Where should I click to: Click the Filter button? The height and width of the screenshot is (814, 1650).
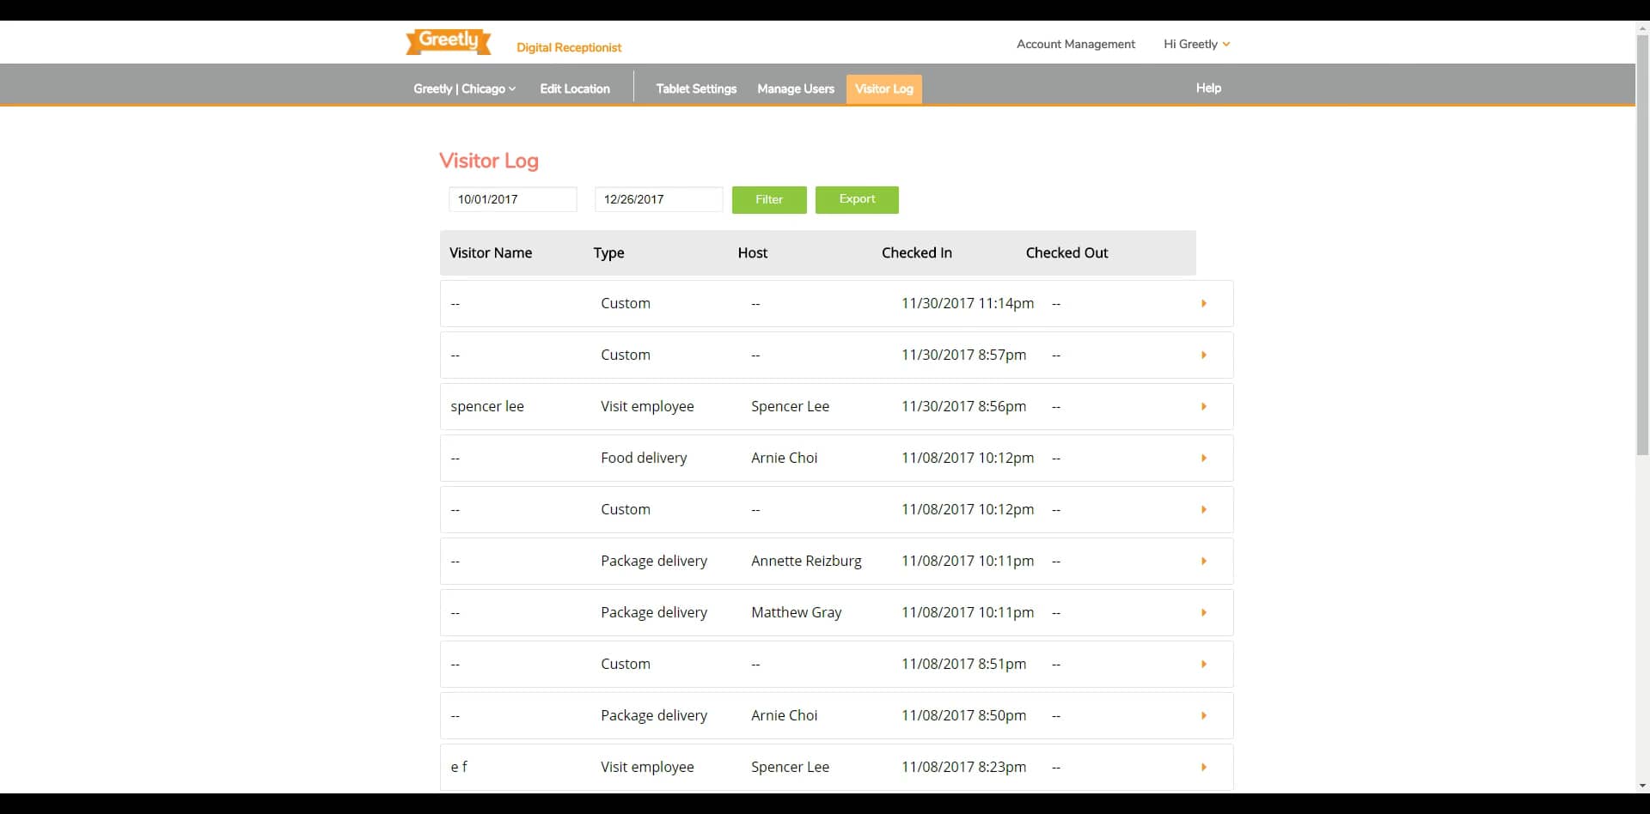[x=768, y=199]
